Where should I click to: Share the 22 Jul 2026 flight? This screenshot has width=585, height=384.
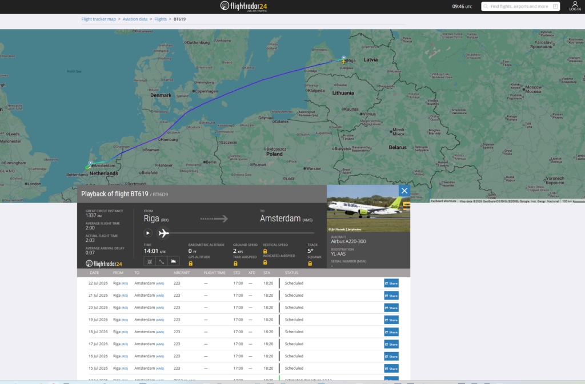coord(391,284)
